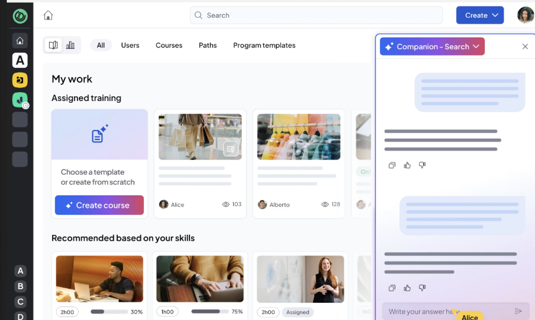The height and width of the screenshot is (320, 535).
Task: Thumbs down the second Companion response
Action: (x=422, y=288)
